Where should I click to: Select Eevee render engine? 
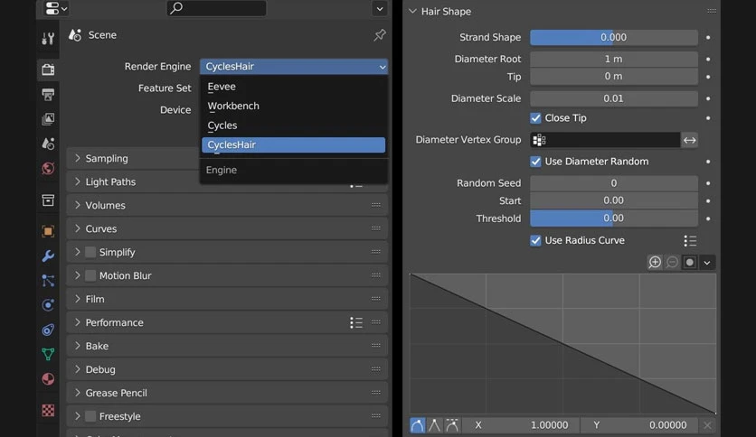point(293,87)
